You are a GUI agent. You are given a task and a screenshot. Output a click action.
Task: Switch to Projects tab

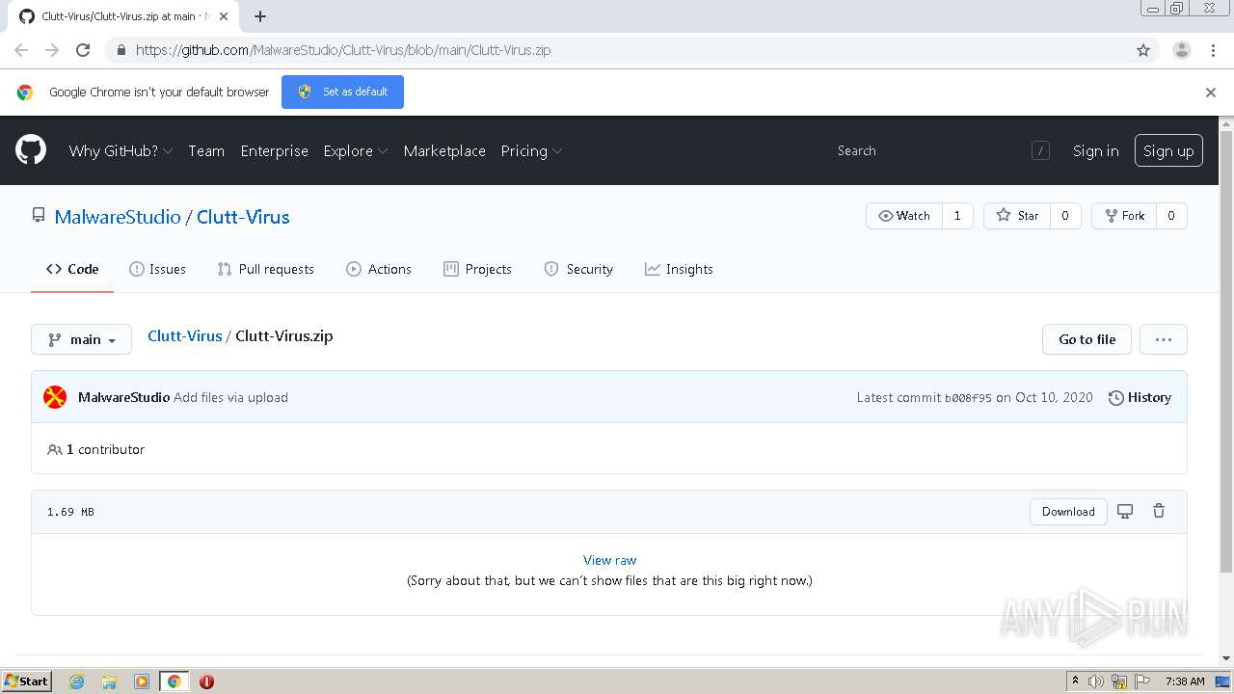pyautogui.click(x=477, y=269)
